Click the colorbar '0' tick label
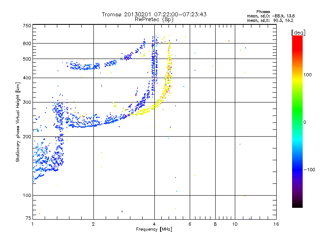Viewport: 325px width, 244px height. point(305,122)
